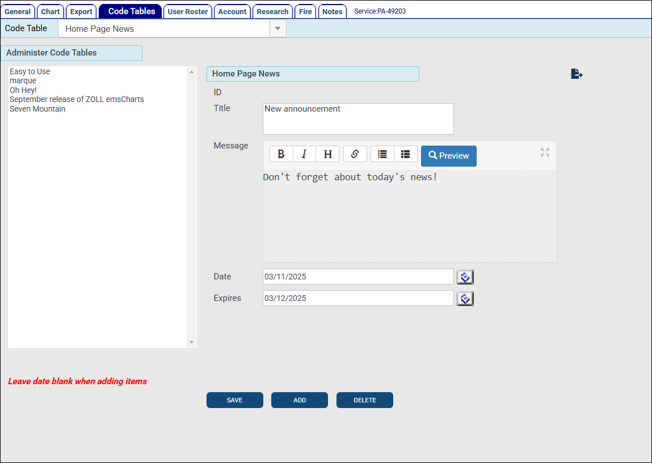Open the Research tab
Screen dimensions: 652x463
(x=272, y=12)
